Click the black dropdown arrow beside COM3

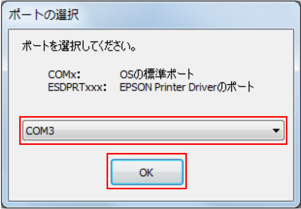point(276,131)
